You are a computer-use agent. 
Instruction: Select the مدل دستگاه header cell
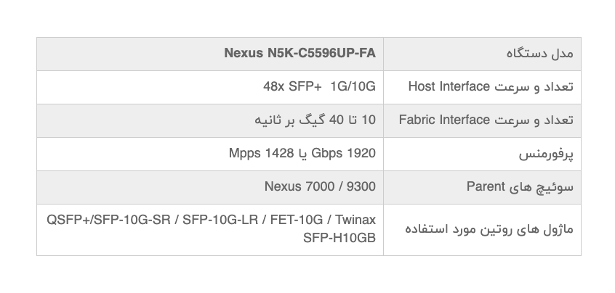coord(482,54)
